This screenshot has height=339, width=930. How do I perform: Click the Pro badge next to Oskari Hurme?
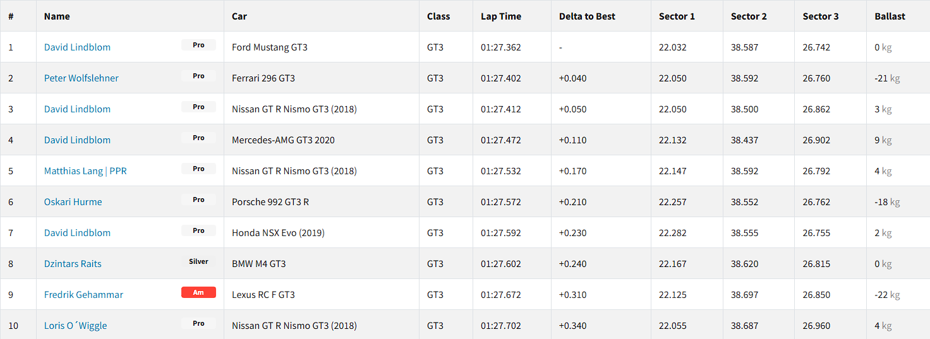point(198,200)
